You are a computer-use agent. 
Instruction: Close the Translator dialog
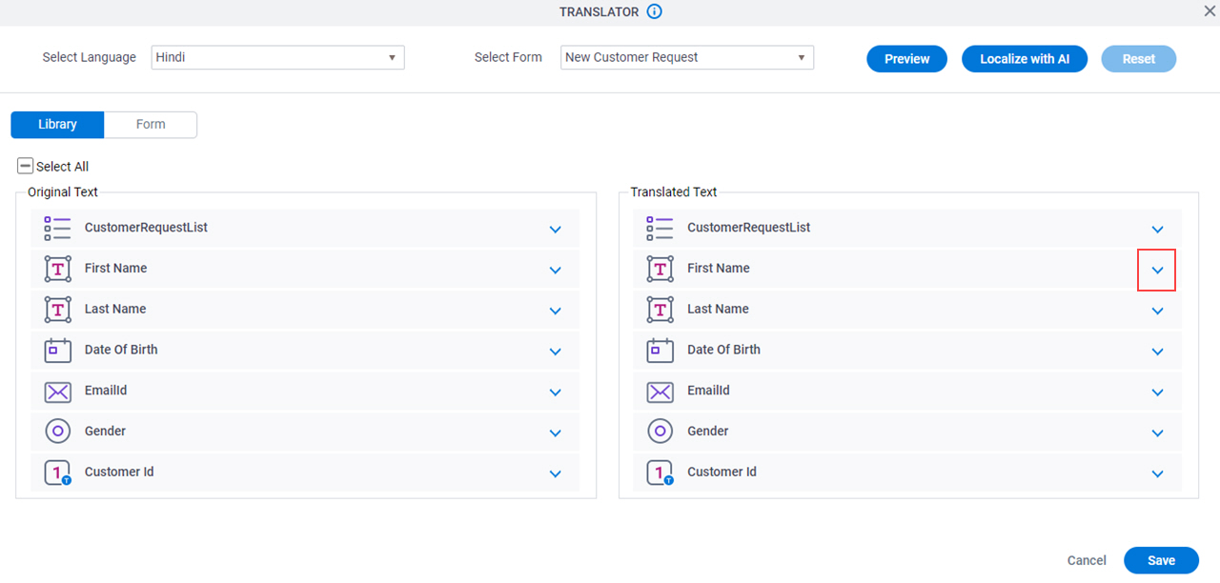click(1210, 10)
